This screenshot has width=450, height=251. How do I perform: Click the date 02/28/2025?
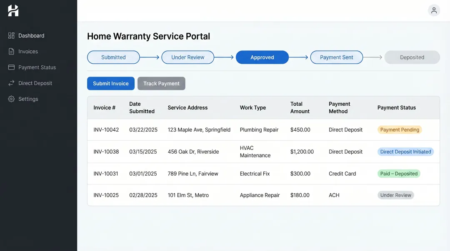(x=143, y=195)
